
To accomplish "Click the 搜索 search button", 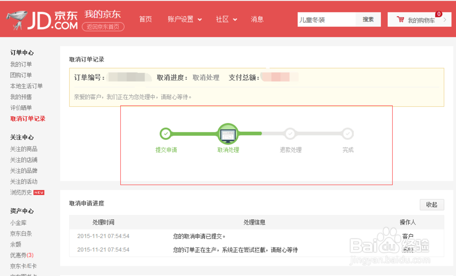I will click(368, 20).
